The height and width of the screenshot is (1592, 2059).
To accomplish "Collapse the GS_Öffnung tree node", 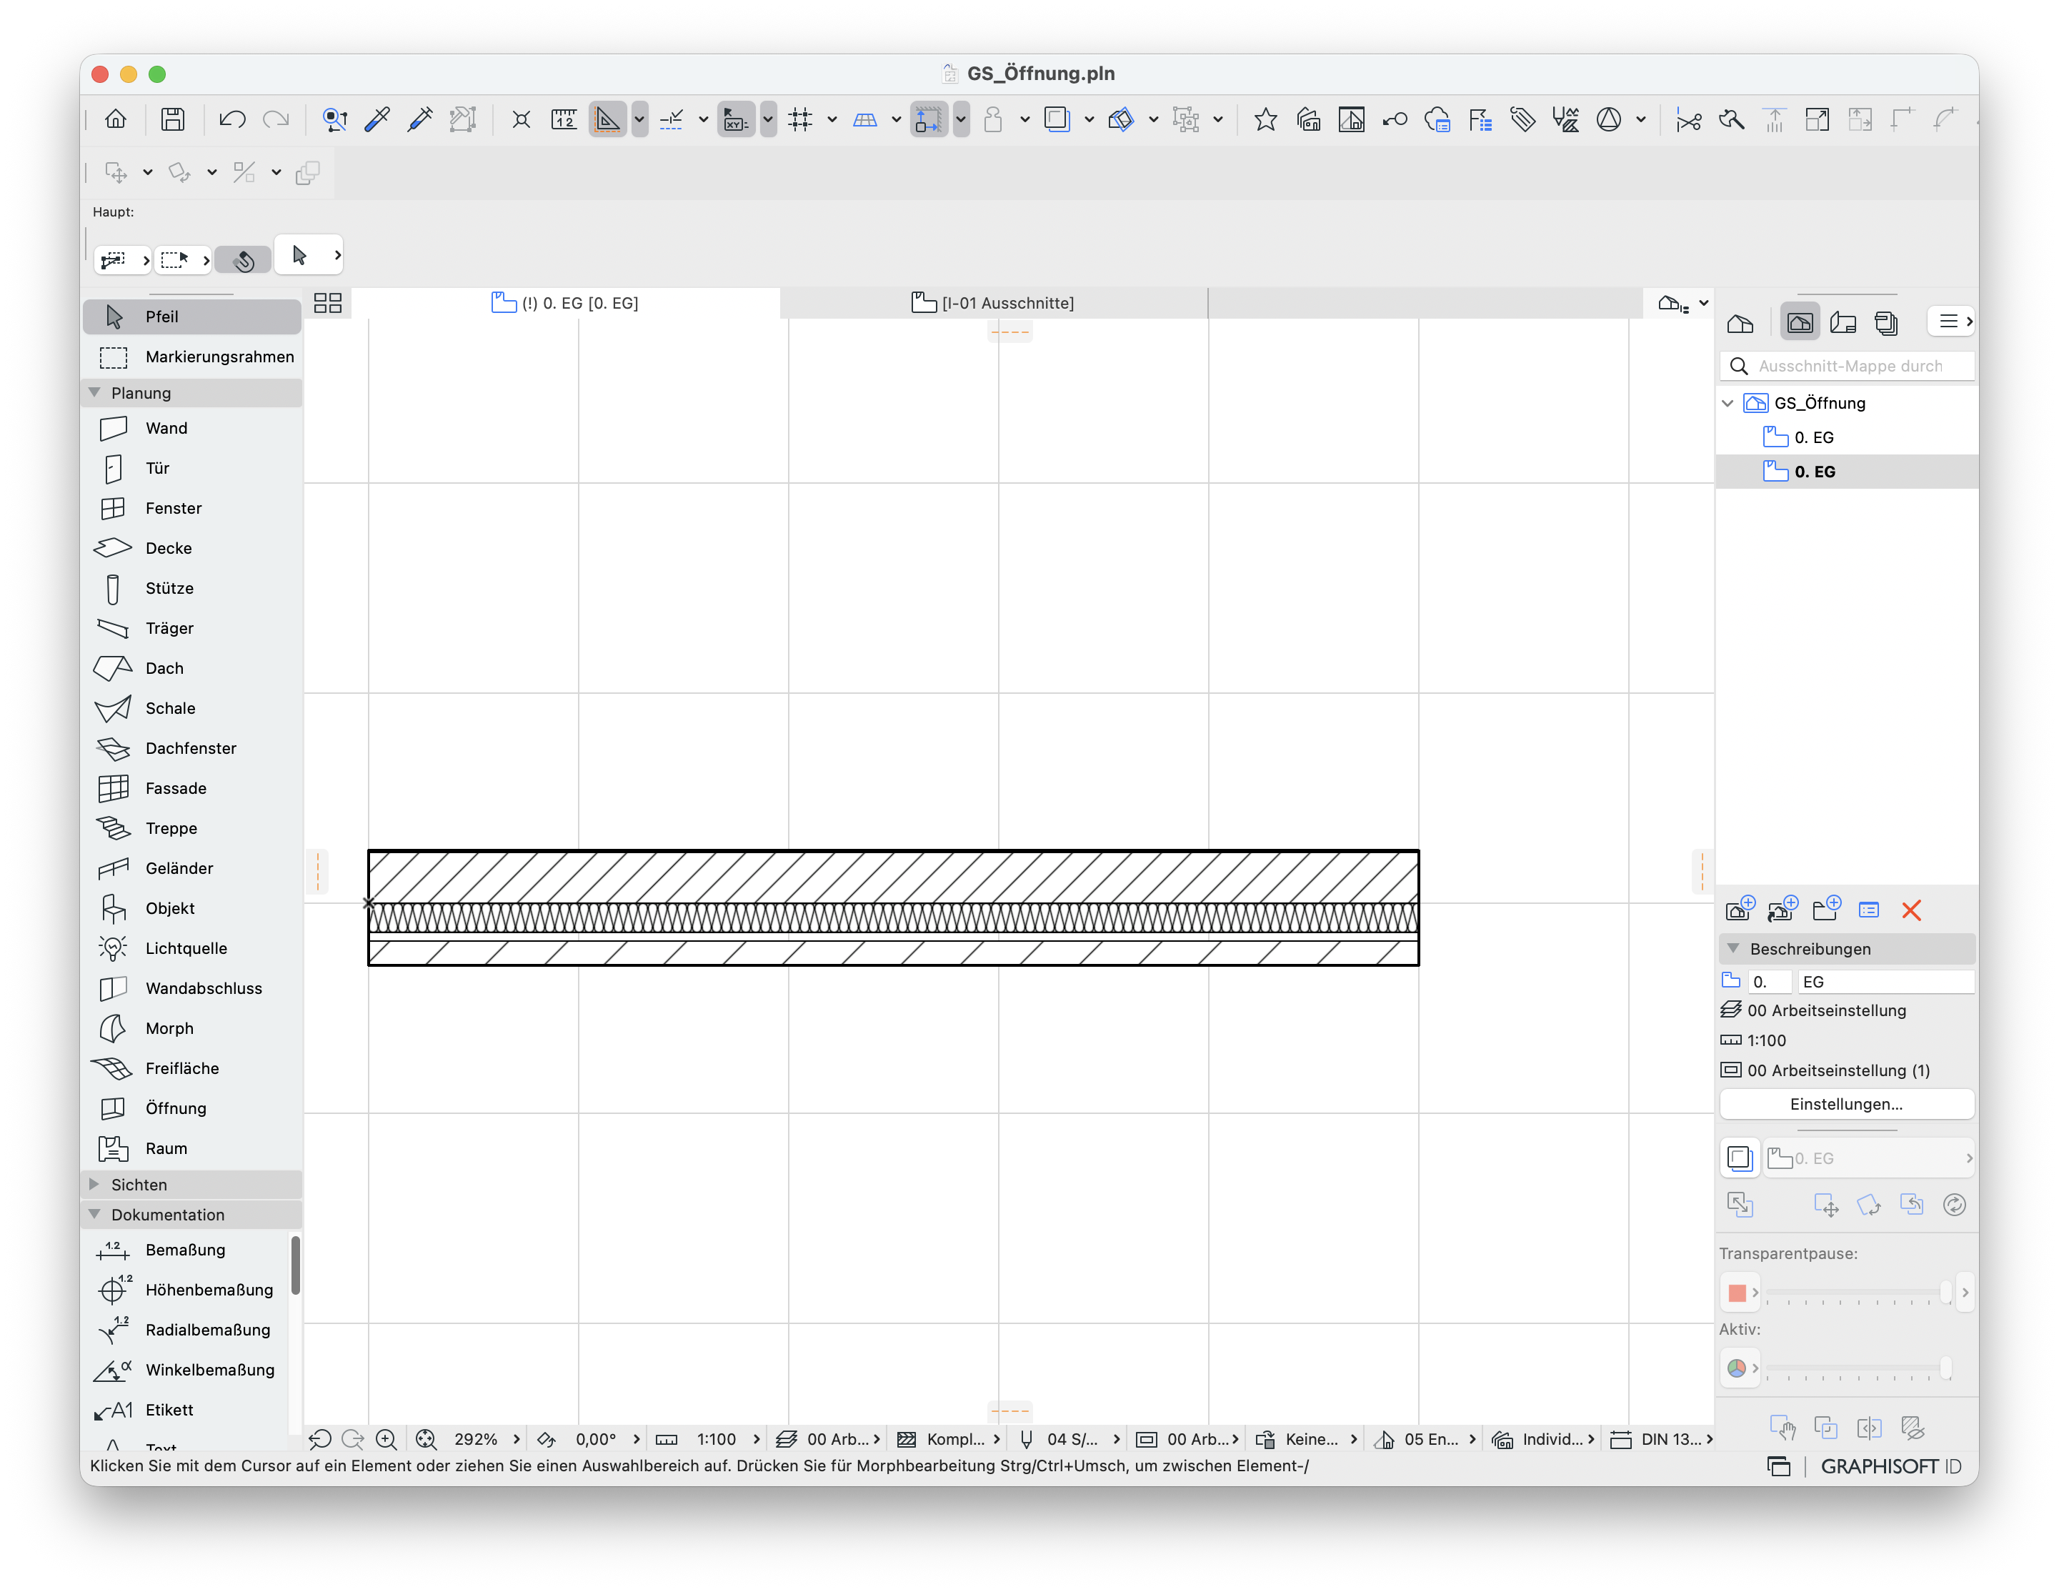I will point(1728,404).
